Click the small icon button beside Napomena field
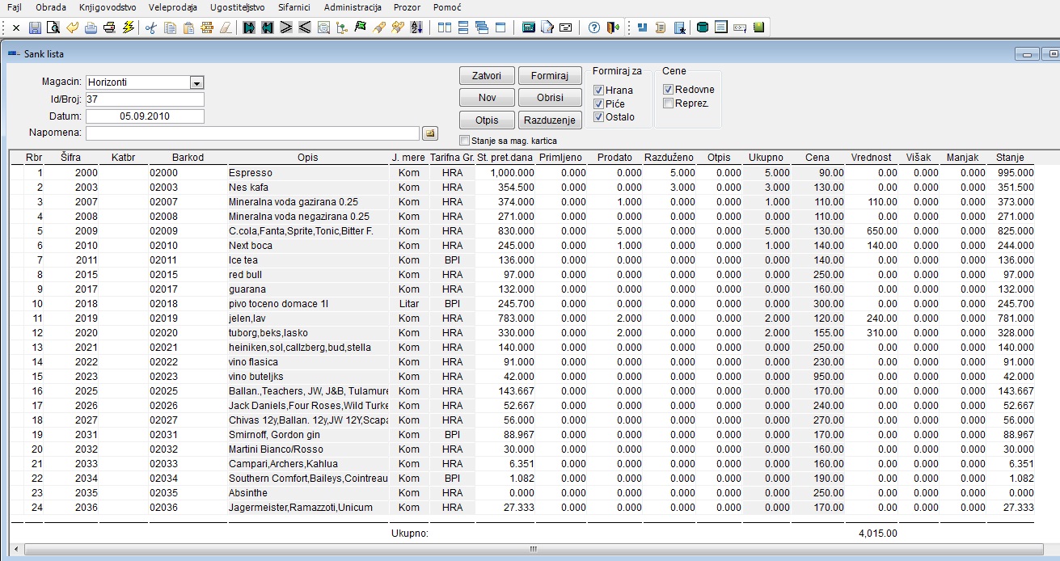This screenshot has width=1060, height=561. (x=429, y=133)
